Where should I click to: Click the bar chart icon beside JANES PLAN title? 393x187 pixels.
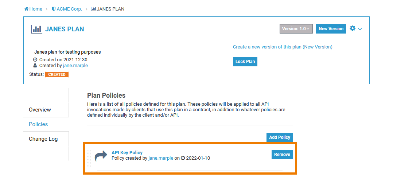tap(36, 29)
